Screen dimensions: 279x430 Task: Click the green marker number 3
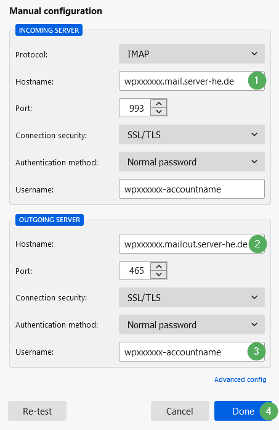[256, 351]
